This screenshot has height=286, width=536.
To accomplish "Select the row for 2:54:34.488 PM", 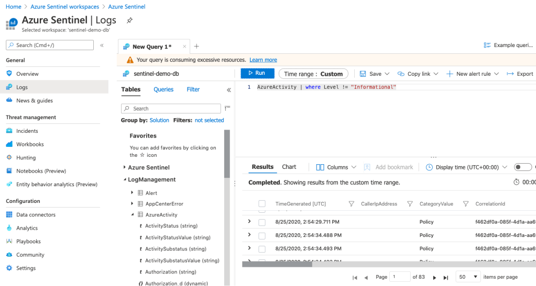I will (262, 235).
